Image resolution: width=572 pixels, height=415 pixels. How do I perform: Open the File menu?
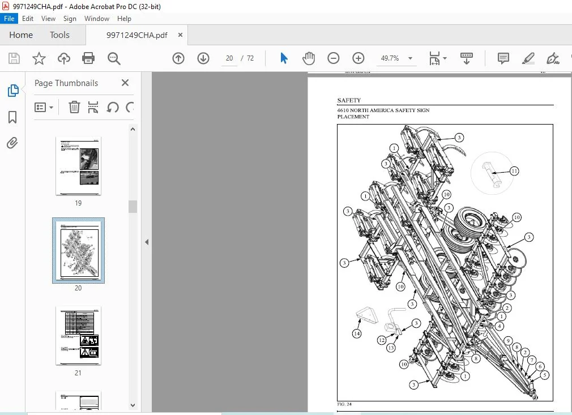(9, 19)
